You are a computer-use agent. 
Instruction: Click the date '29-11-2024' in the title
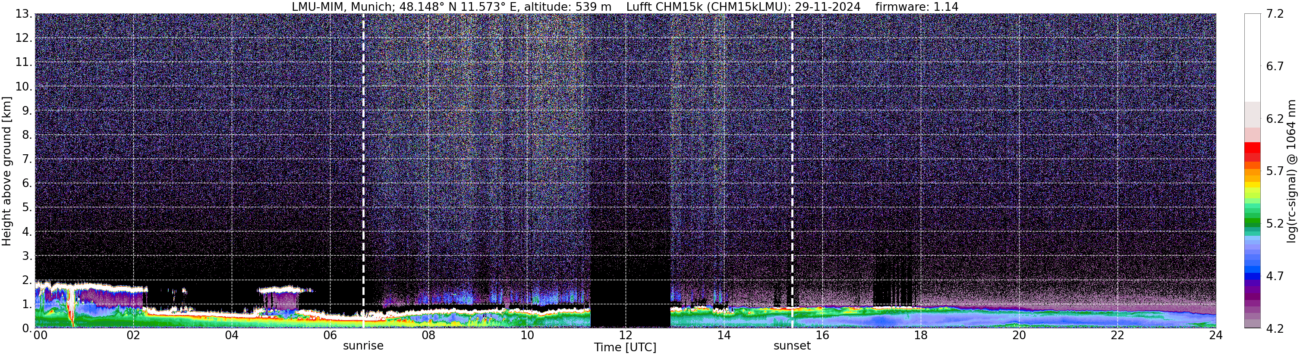pyautogui.click(x=828, y=6)
